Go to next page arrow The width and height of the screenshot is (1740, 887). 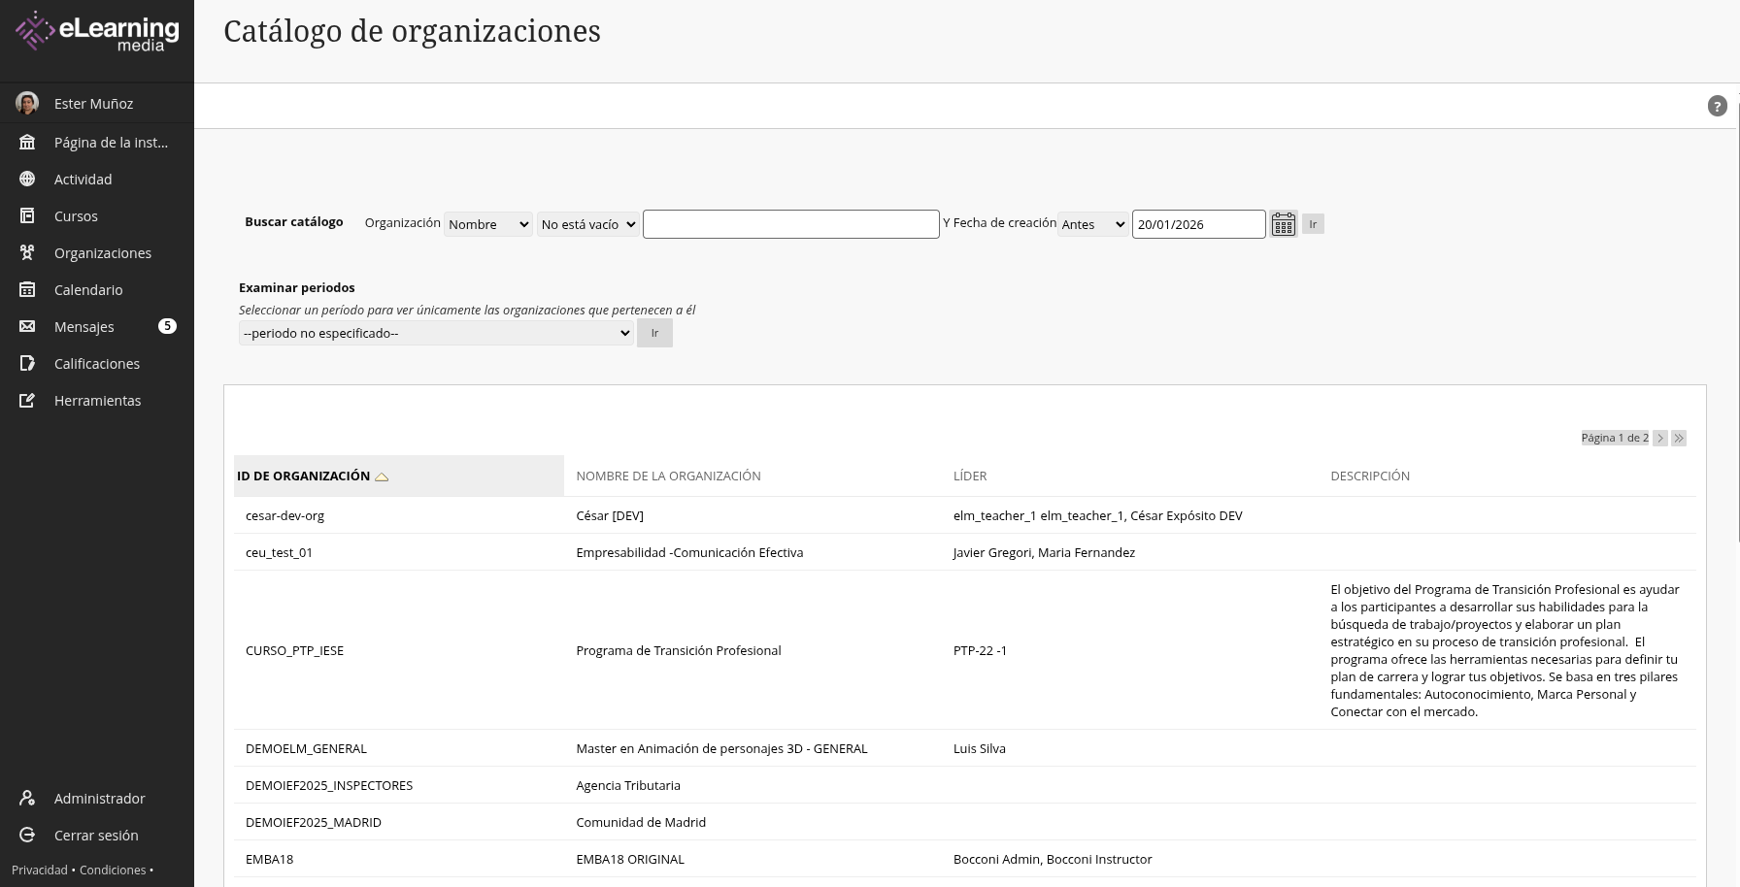tap(1660, 438)
